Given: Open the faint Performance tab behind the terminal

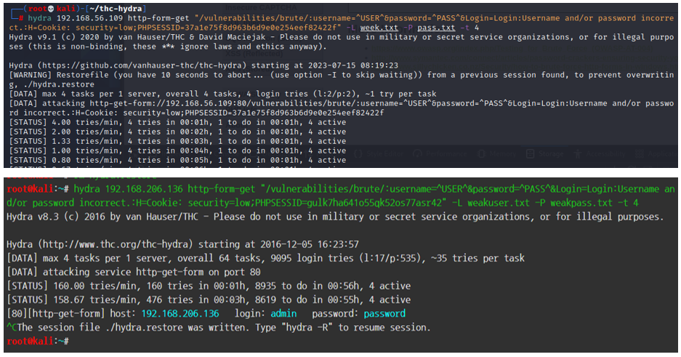Looking at the screenshot, I should pos(440,153).
